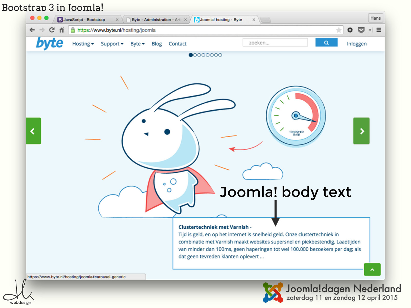Select the second carousel indicator dot
The image size is (411, 308).
click(195, 55)
